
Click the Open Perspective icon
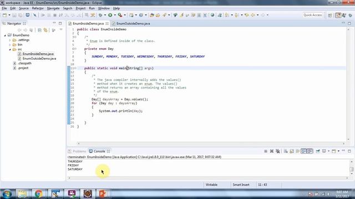[330, 15]
